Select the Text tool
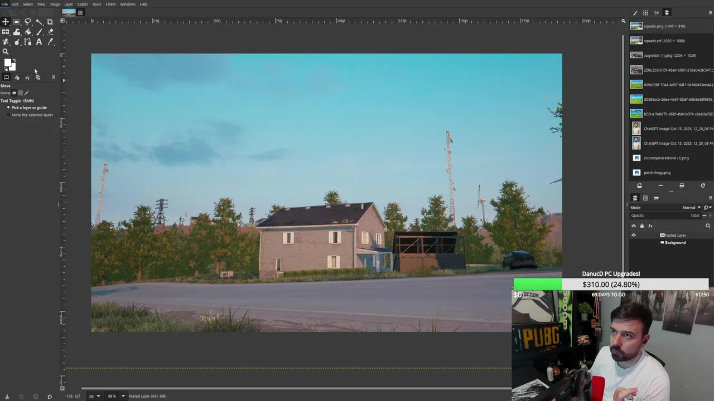Image resolution: width=714 pixels, height=401 pixels. coord(39,42)
